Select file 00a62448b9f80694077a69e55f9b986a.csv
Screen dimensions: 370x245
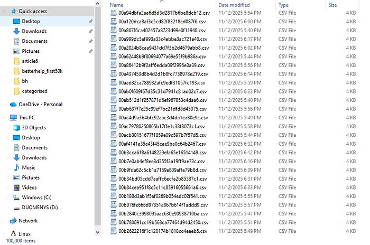click(162, 56)
